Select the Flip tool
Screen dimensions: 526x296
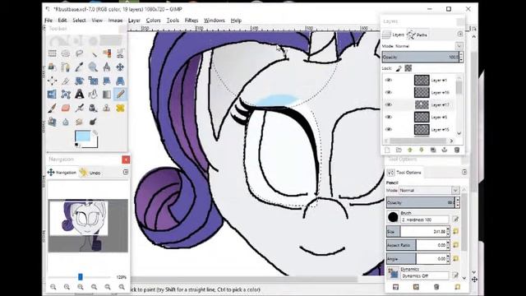point(52,95)
